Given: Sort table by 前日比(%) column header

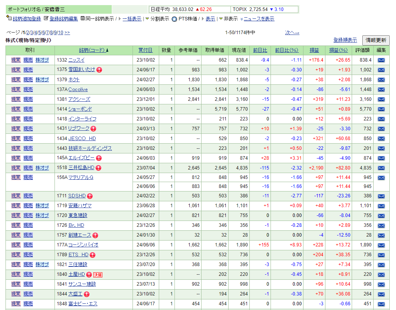Looking at the screenshot, I should [x=287, y=50].
